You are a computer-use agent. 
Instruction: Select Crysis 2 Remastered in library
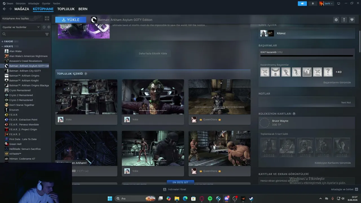point(21,95)
